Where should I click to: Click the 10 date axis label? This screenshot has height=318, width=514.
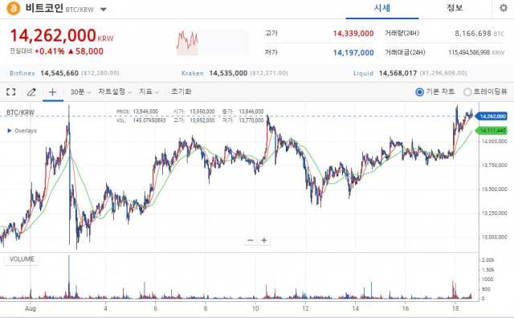pyautogui.click(x=255, y=308)
